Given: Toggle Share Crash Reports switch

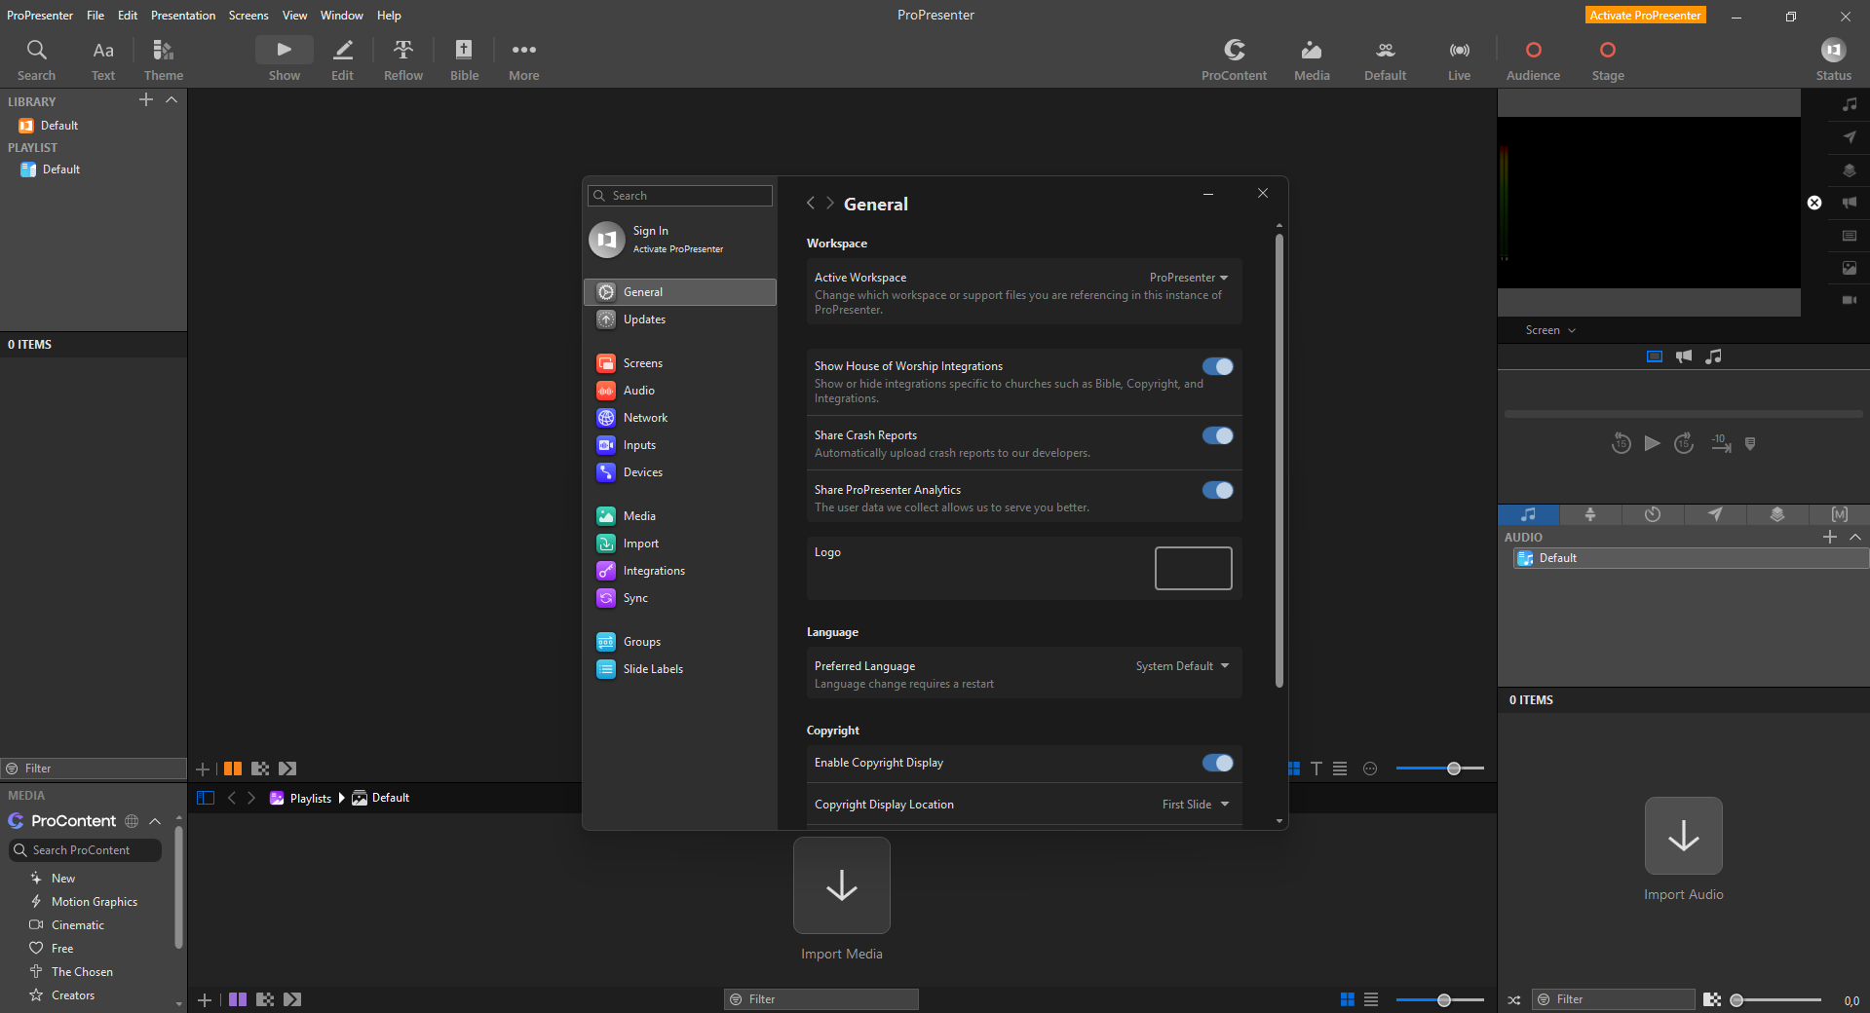Looking at the screenshot, I should tap(1217, 435).
